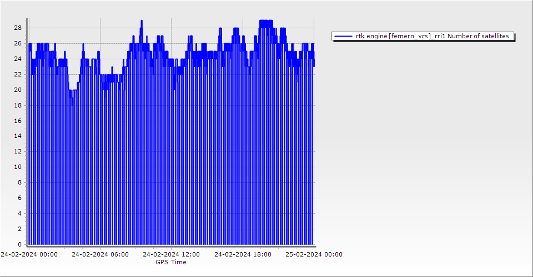Select the 24-02-2024 06:00 x-axis label
The height and width of the screenshot is (277, 533).
[100, 254]
